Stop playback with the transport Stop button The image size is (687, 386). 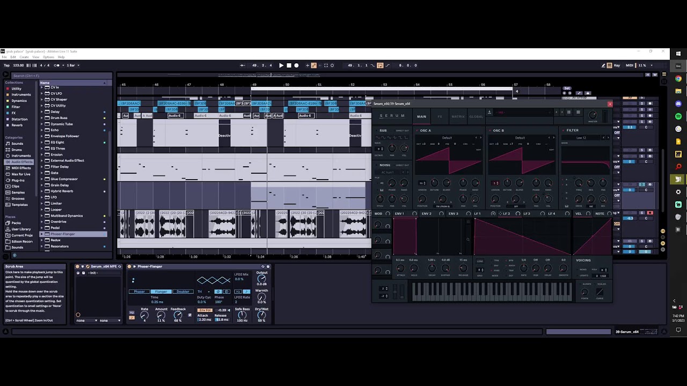[289, 65]
